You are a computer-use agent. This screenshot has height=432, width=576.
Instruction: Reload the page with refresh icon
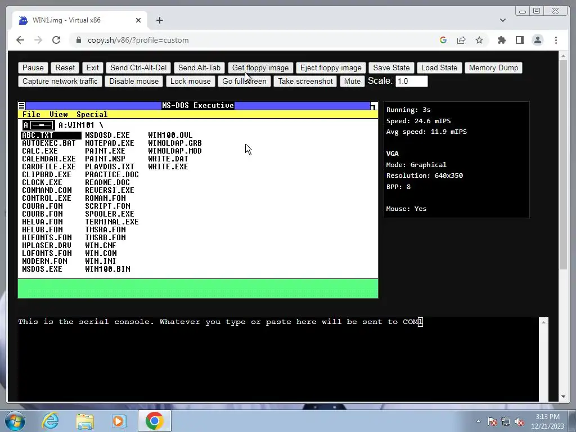[56, 40]
